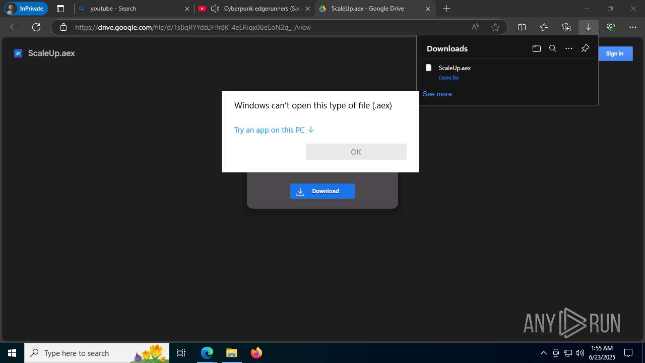645x363 pixels.
Task: Click the ScaleUp.aex download entry
Action: pyautogui.click(x=507, y=72)
